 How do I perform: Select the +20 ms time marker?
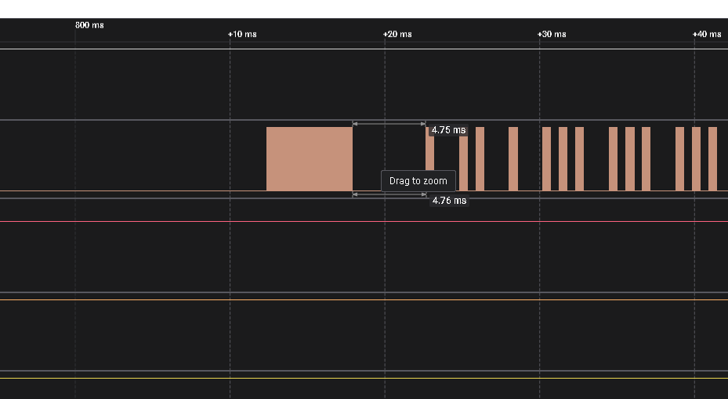click(397, 34)
